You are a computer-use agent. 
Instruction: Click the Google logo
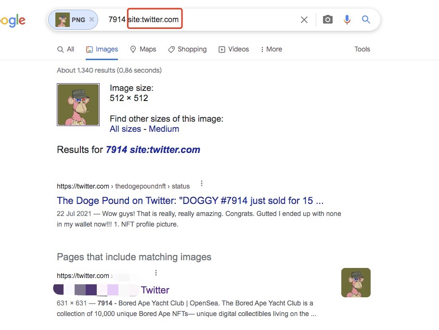13,20
